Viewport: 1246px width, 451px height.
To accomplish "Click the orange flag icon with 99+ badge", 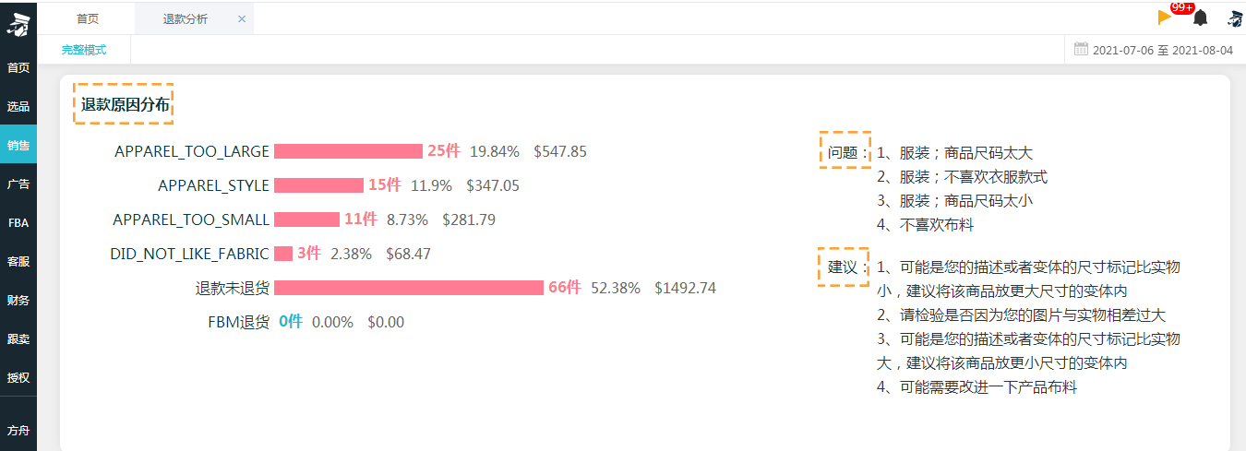I will (x=1166, y=17).
